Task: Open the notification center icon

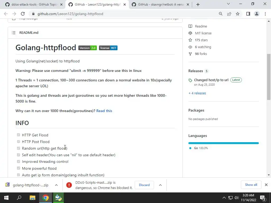Action: (263, 198)
